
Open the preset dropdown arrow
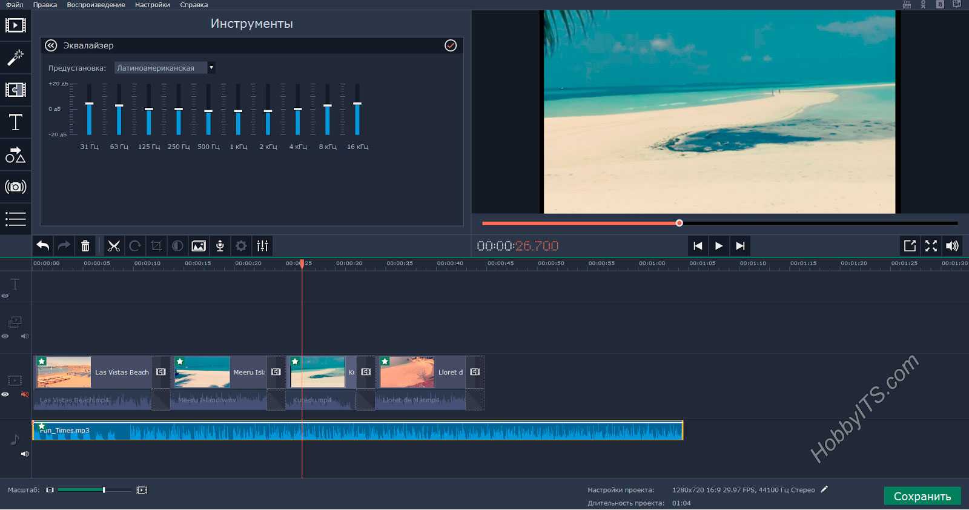[x=211, y=68]
